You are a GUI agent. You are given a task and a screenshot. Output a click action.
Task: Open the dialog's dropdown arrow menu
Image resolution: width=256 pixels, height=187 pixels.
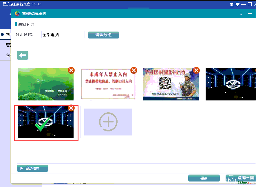[x=241, y=14]
